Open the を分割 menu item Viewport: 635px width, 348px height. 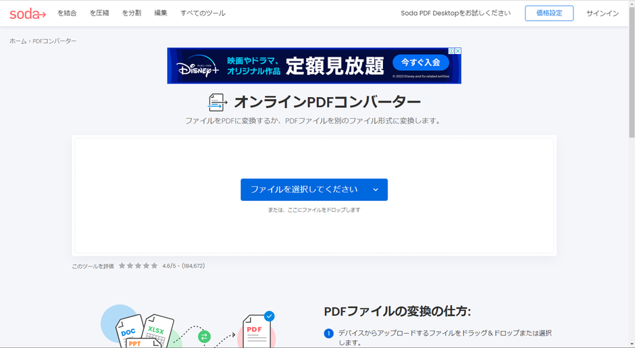click(132, 13)
